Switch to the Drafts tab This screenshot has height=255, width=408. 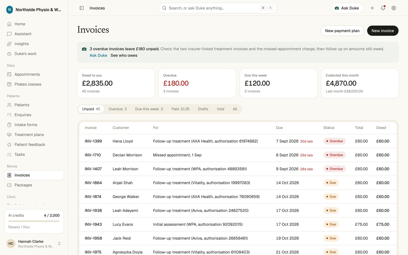tap(203, 109)
